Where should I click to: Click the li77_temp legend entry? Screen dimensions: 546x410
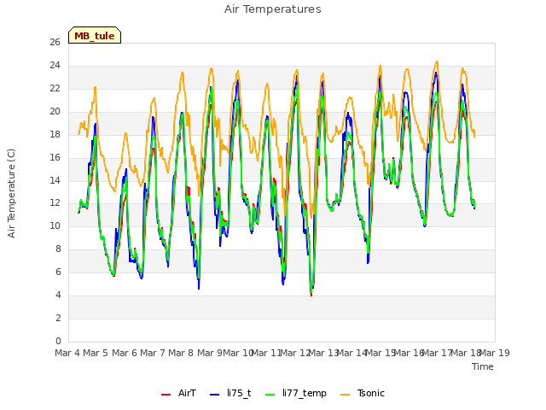tap(296, 393)
